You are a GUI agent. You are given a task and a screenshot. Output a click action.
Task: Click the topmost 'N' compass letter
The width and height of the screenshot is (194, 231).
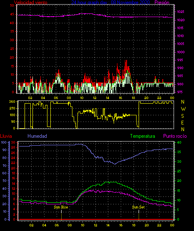183,102
